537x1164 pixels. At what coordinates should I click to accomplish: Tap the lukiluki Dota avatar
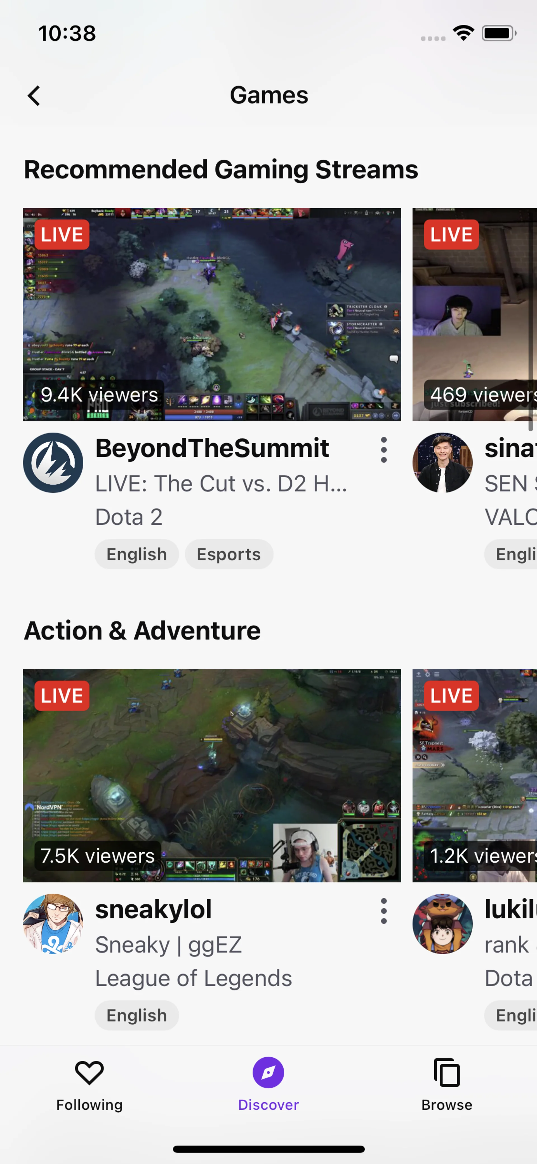443,923
